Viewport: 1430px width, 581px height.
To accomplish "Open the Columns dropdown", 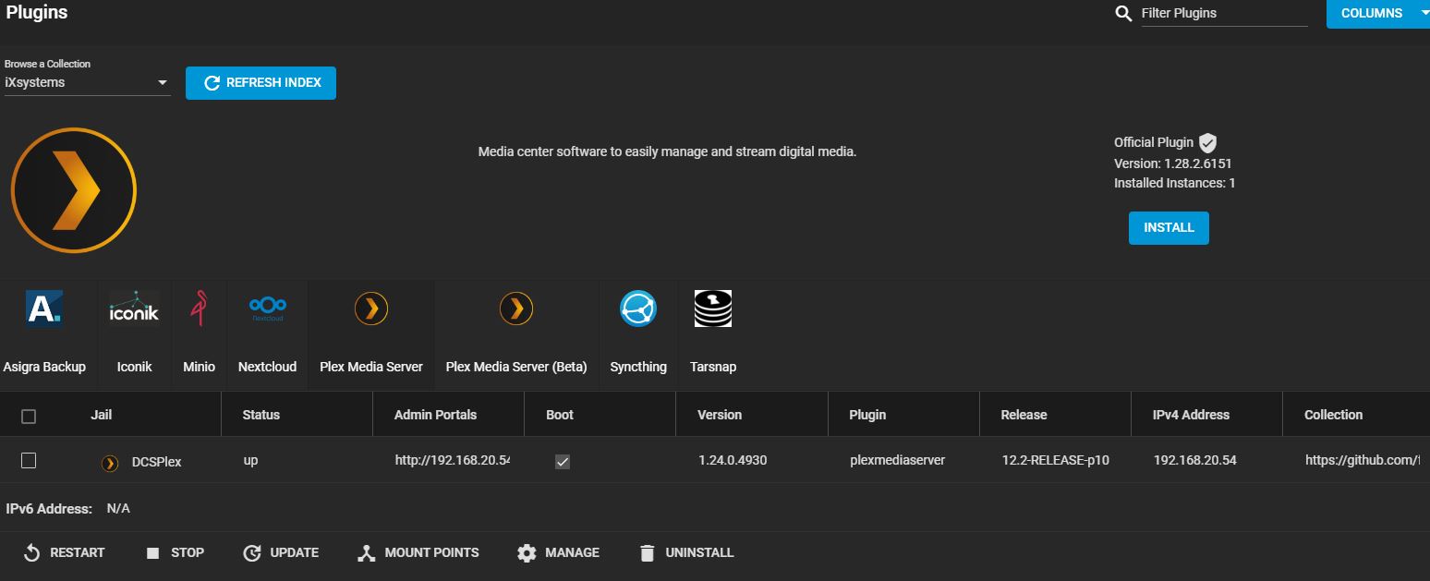I will 1377,13.
